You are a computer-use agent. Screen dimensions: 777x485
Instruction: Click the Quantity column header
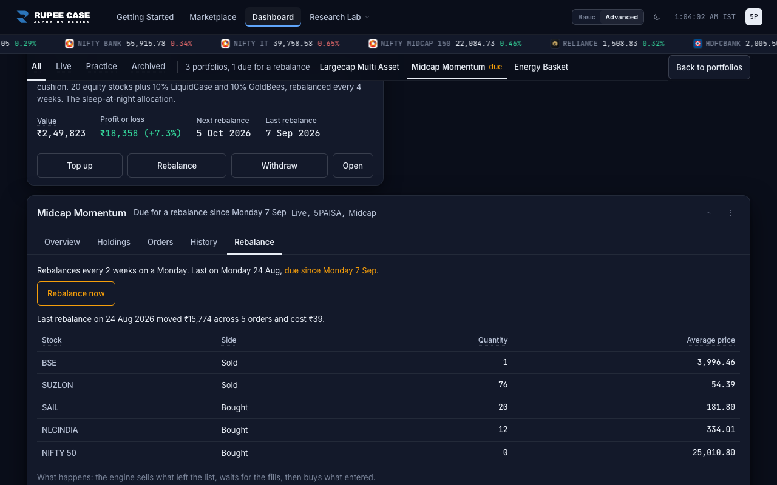[x=493, y=340]
